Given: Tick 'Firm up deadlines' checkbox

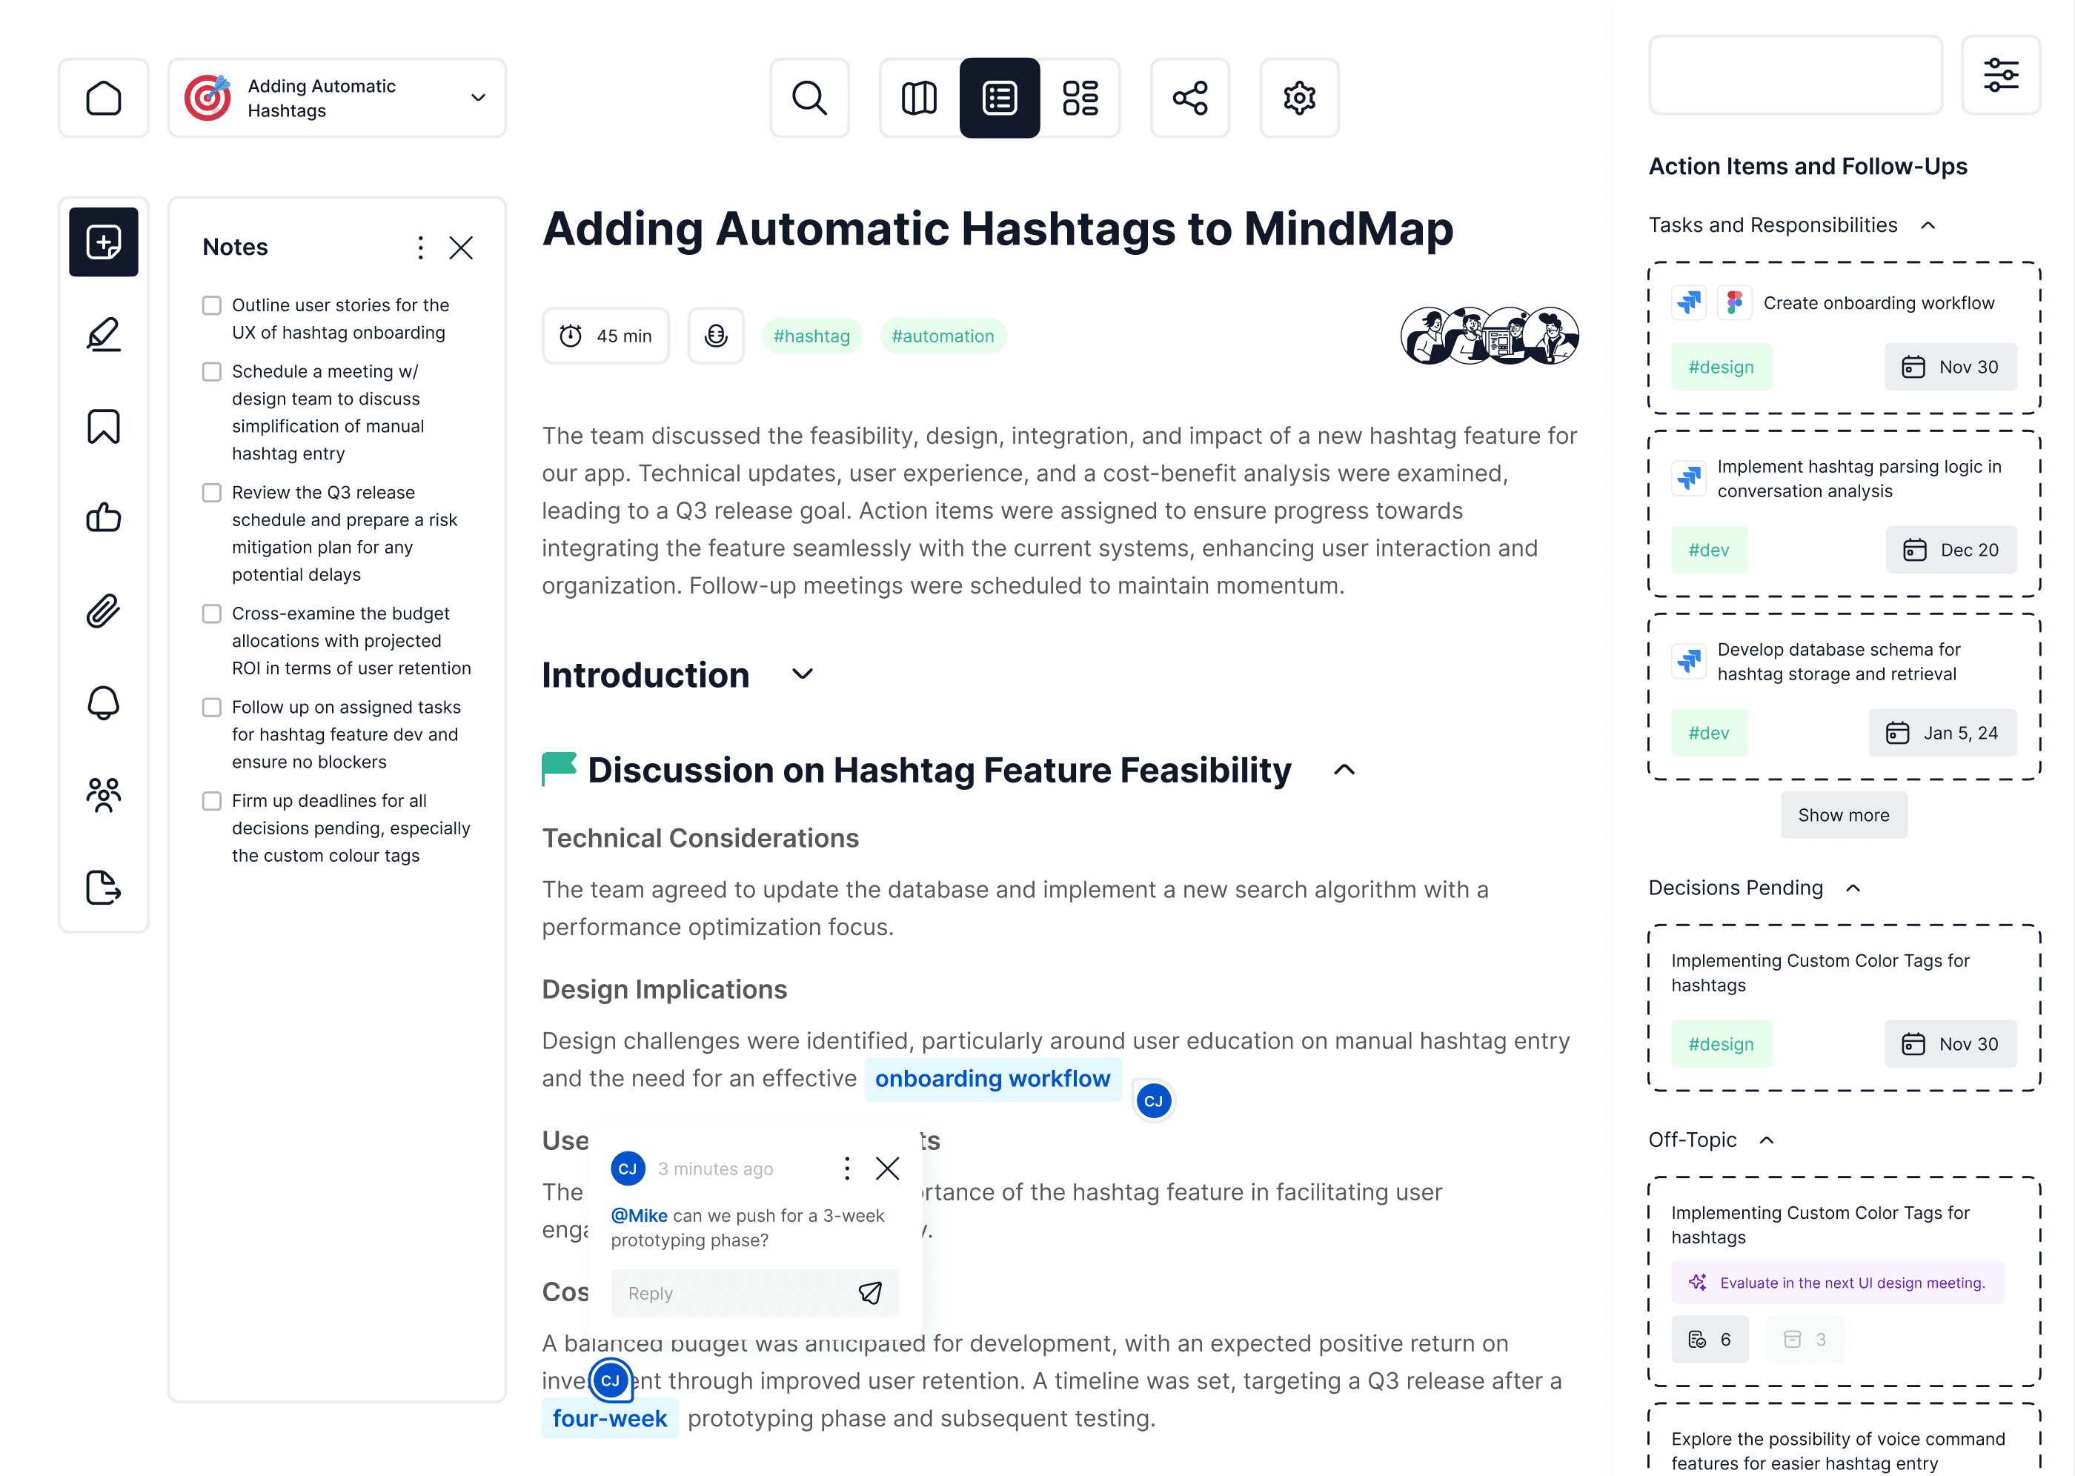Looking at the screenshot, I should (212, 801).
